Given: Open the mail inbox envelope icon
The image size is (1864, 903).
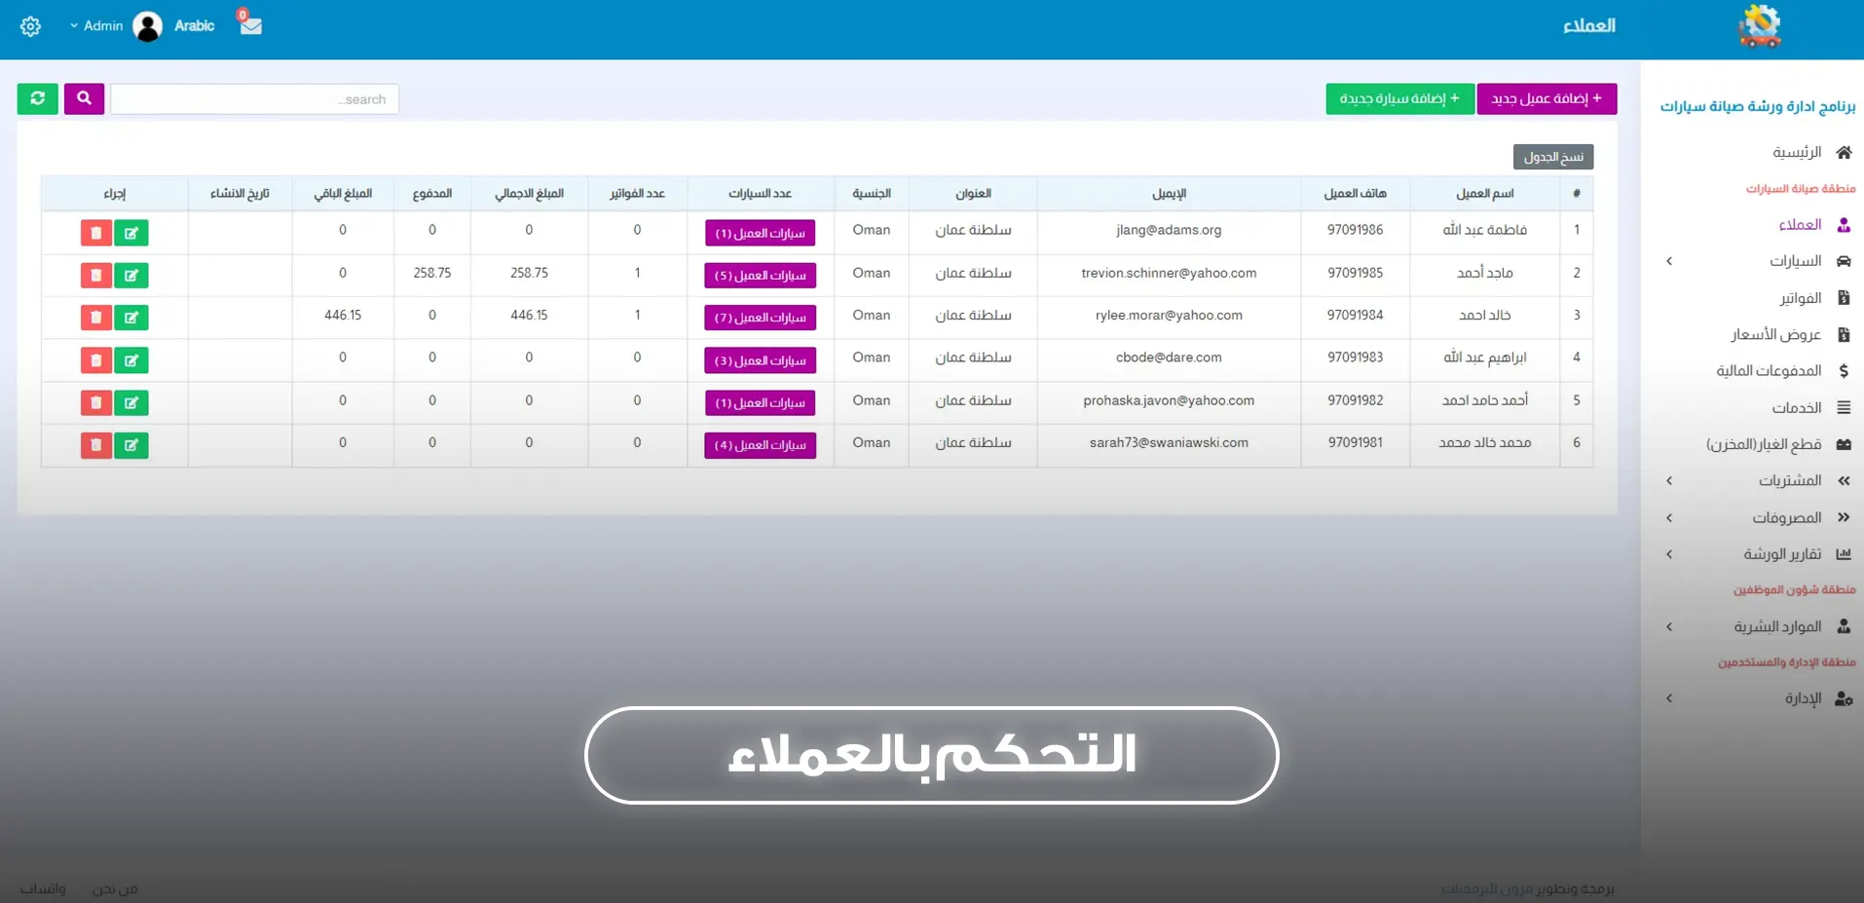Looking at the screenshot, I should 251,25.
